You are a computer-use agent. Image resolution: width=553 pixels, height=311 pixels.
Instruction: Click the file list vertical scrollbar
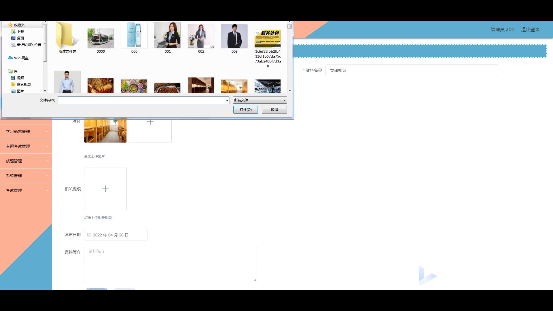pos(290,58)
